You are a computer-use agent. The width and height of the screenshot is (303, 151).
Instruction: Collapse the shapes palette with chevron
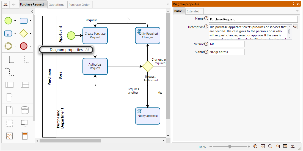pos(32,12)
